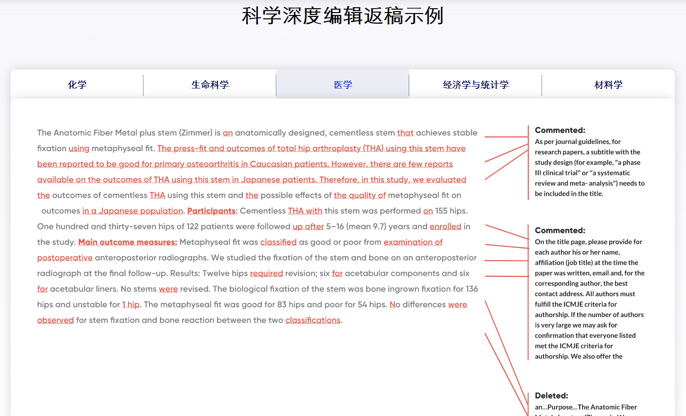
Task: Click the comment line 'As per journal guidelines, for'
Action: 578,142
